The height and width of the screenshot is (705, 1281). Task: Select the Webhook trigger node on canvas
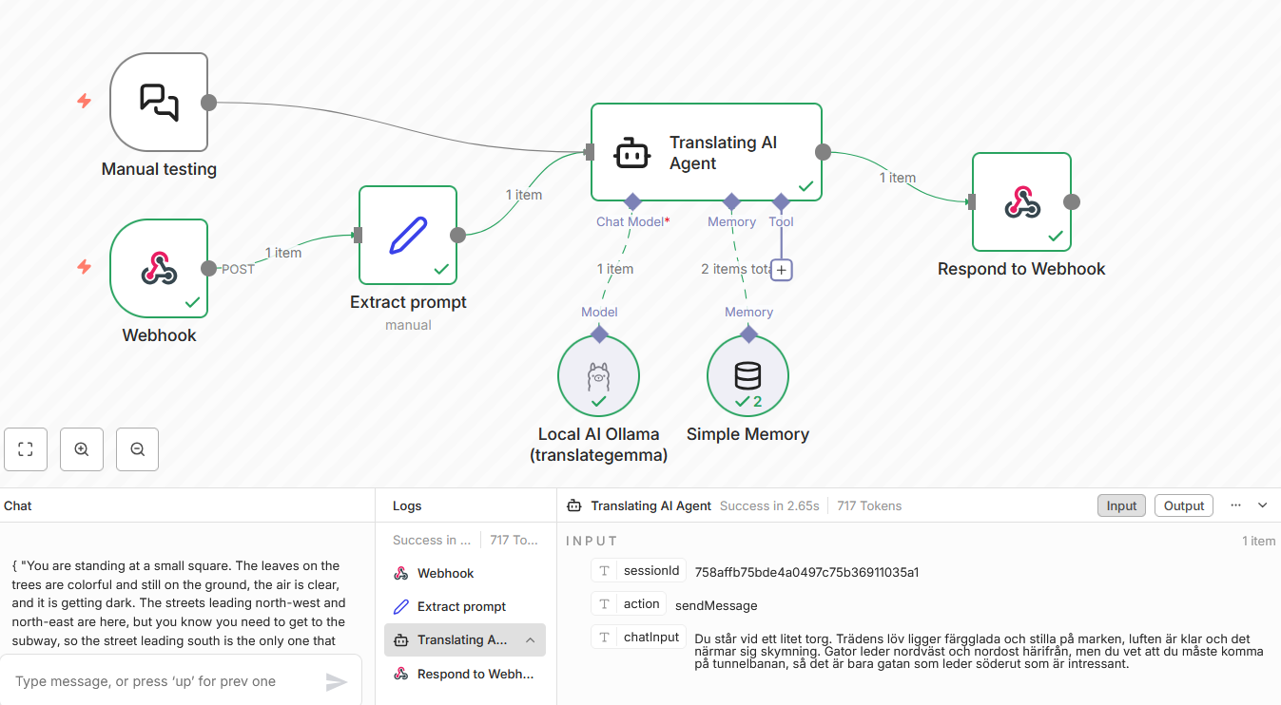coord(159,268)
